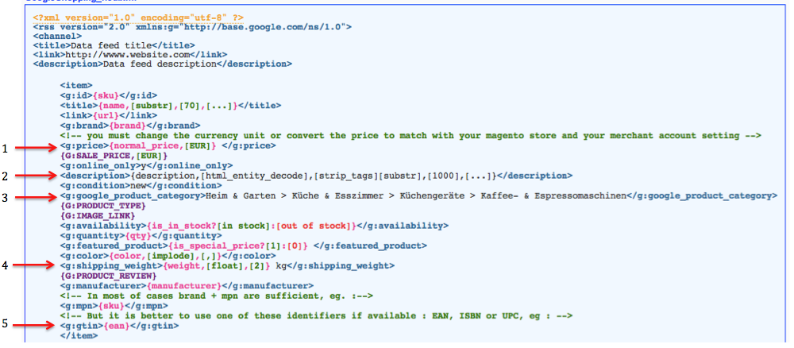The image size is (794, 348).
Task: Click the http://wwww.website.com link line
Action: (x=130, y=55)
